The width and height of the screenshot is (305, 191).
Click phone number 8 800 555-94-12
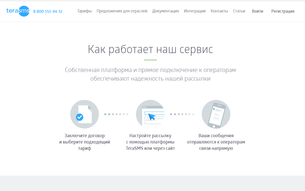(x=48, y=11)
